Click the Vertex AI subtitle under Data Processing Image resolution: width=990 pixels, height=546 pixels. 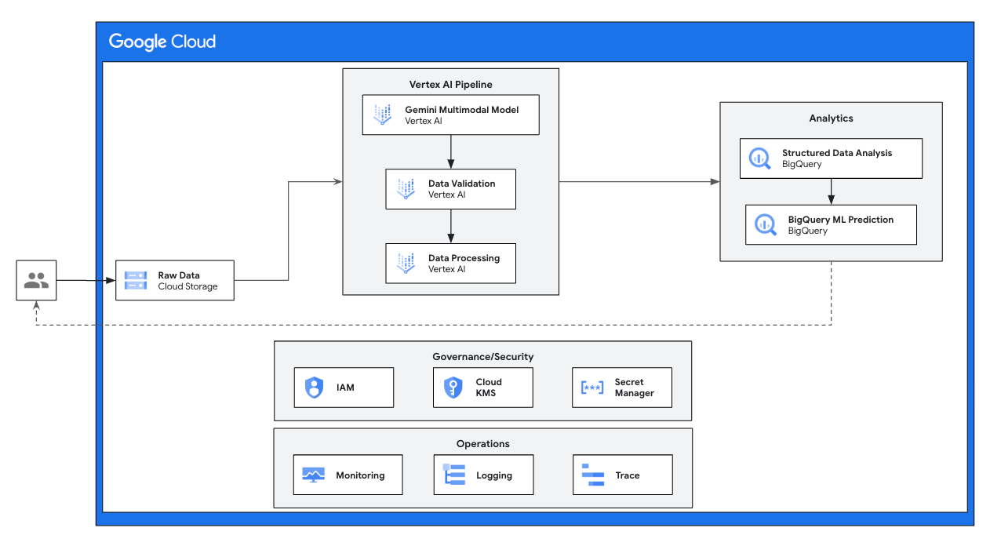click(x=447, y=269)
